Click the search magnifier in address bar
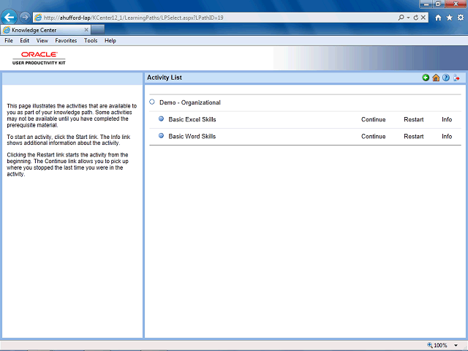 (x=401, y=18)
